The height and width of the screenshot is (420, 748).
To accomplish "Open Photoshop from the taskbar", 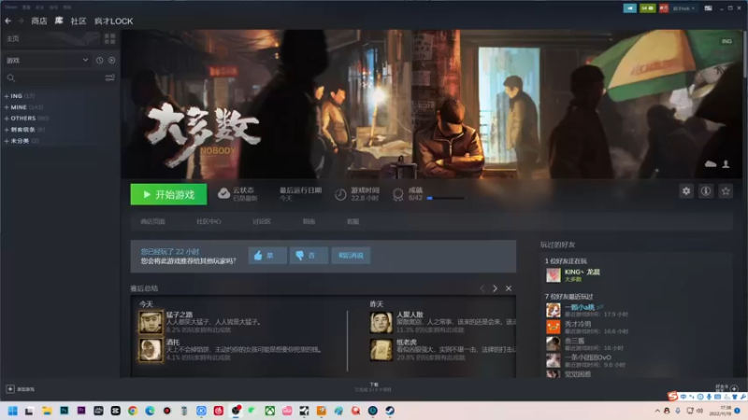I will tap(64, 411).
